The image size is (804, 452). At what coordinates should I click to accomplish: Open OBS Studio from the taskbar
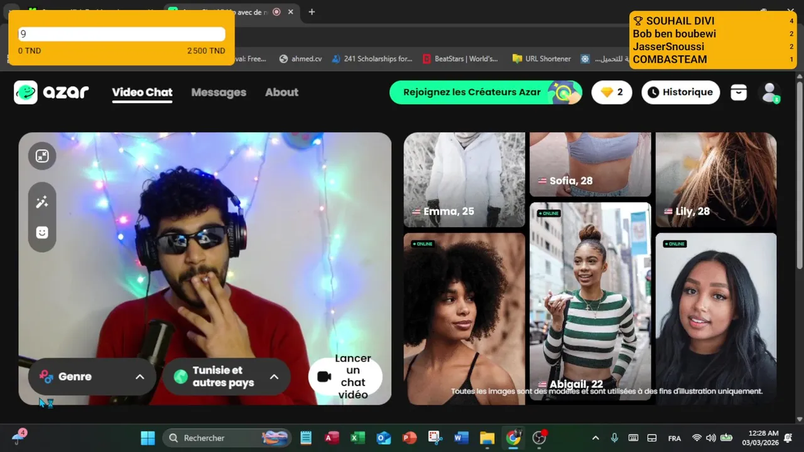[539, 438]
